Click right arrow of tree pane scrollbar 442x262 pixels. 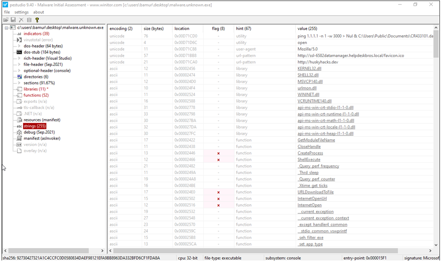tap(102, 251)
